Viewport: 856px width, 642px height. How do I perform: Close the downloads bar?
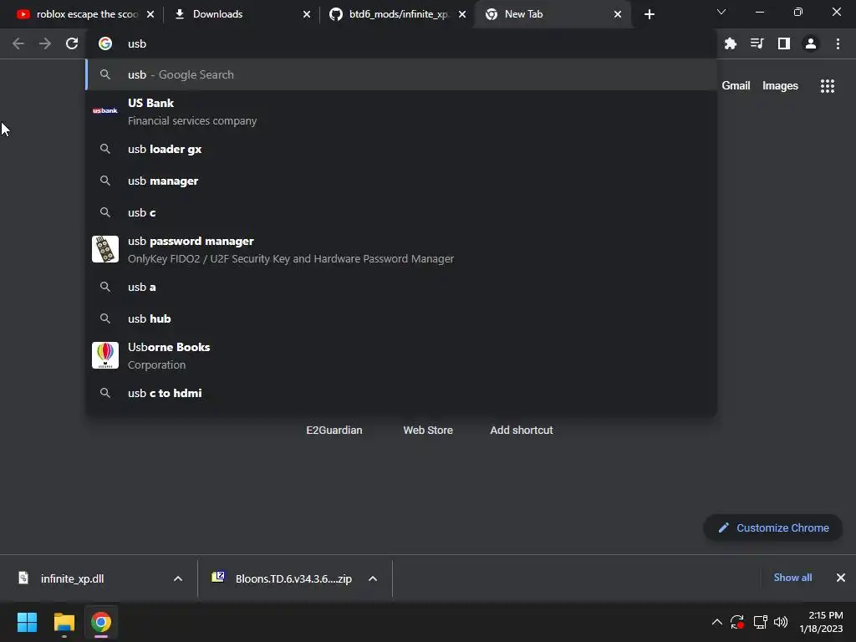point(841,578)
